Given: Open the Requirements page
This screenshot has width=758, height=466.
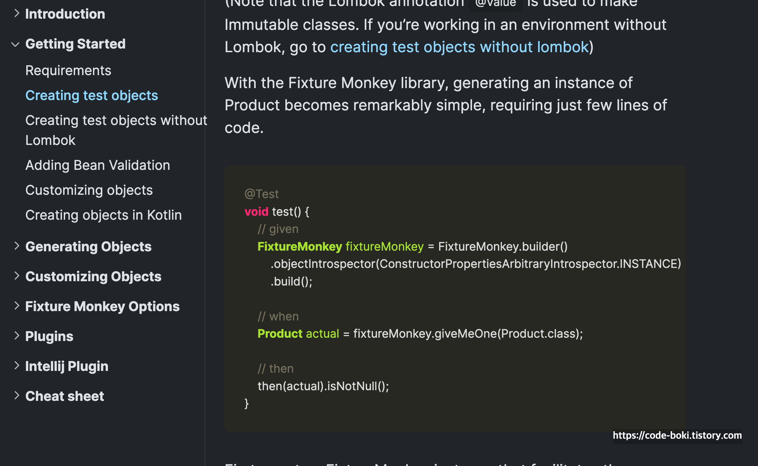Looking at the screenshot, I should pos(68,70).
